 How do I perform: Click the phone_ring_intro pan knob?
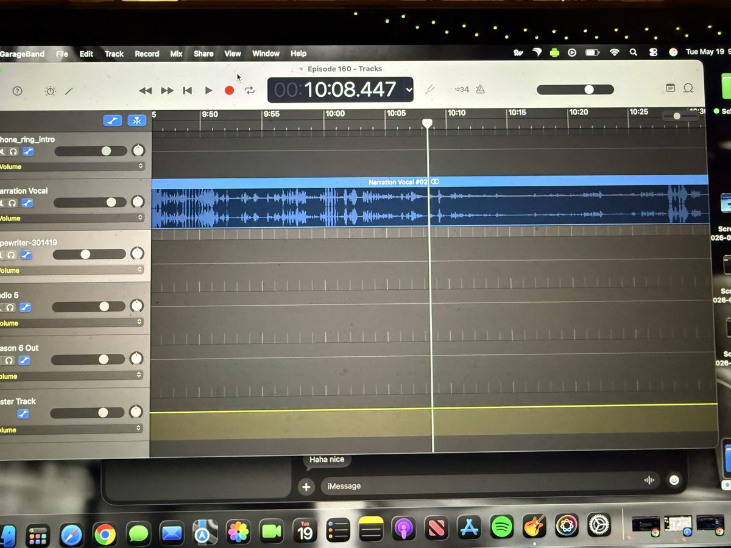[138, 150]
